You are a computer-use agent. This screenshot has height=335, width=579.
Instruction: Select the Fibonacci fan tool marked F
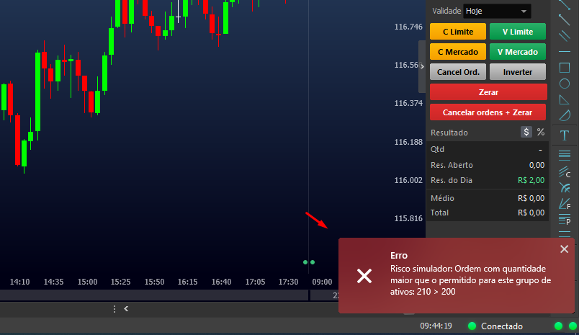pos(564,203)
